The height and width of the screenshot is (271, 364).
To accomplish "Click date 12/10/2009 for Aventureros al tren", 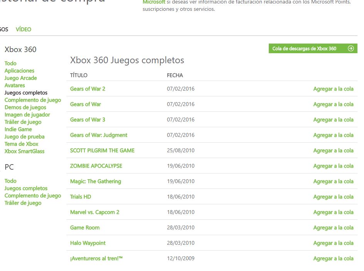I will tap(180, 258).
